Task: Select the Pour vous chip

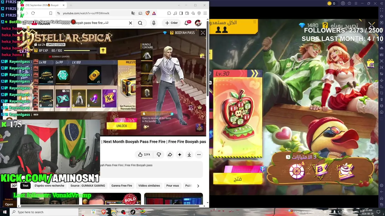Action: click(x=173, y=186)
